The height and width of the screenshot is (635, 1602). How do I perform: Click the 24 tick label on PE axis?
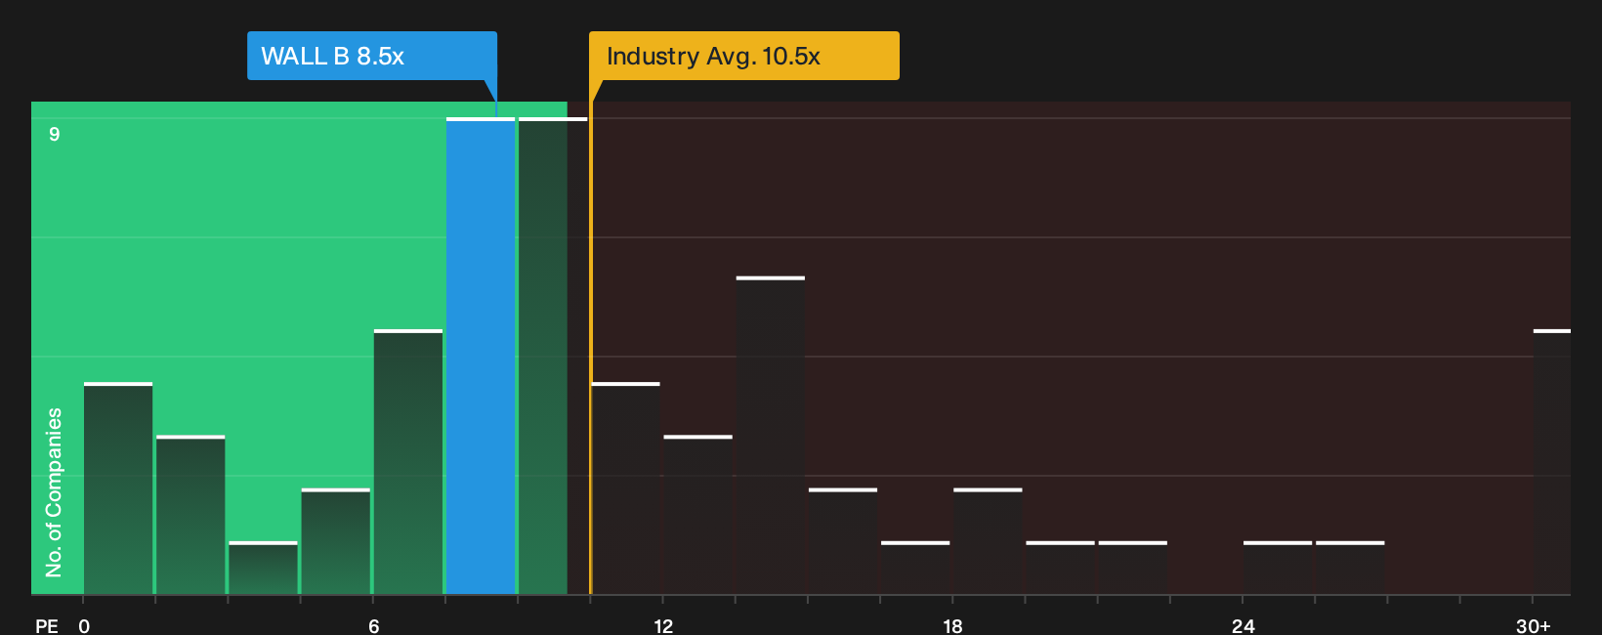click(x=1244, y=625)
